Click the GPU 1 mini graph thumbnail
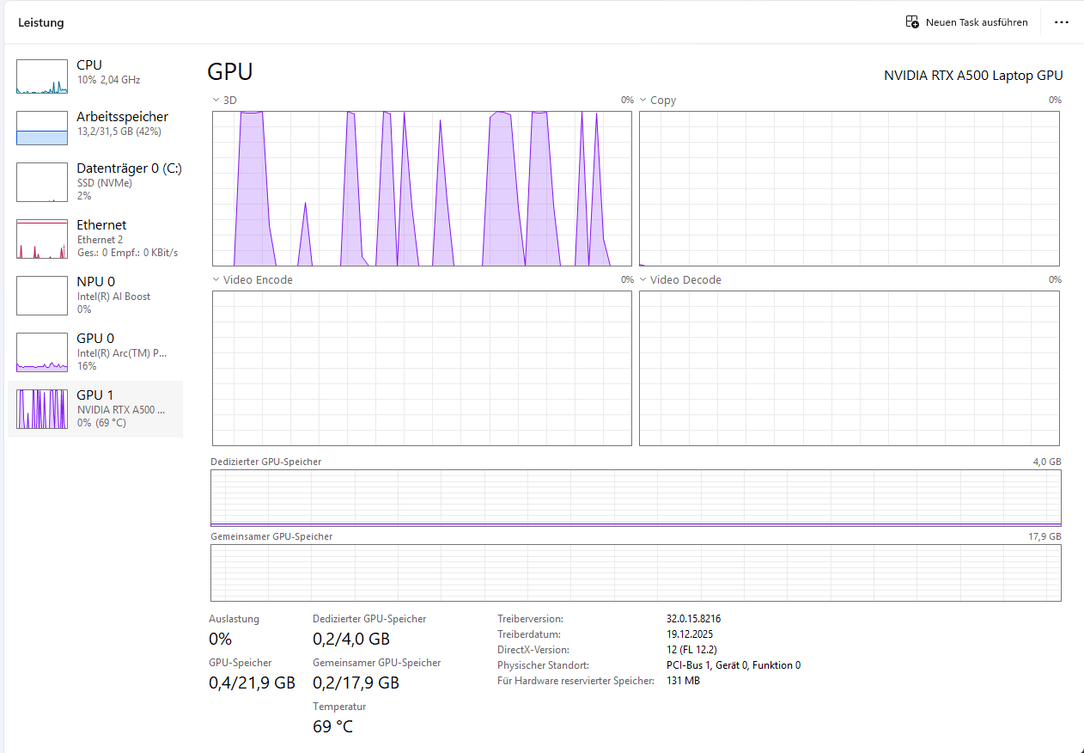This screenshot has height=753, width=1084. point(42,409)
